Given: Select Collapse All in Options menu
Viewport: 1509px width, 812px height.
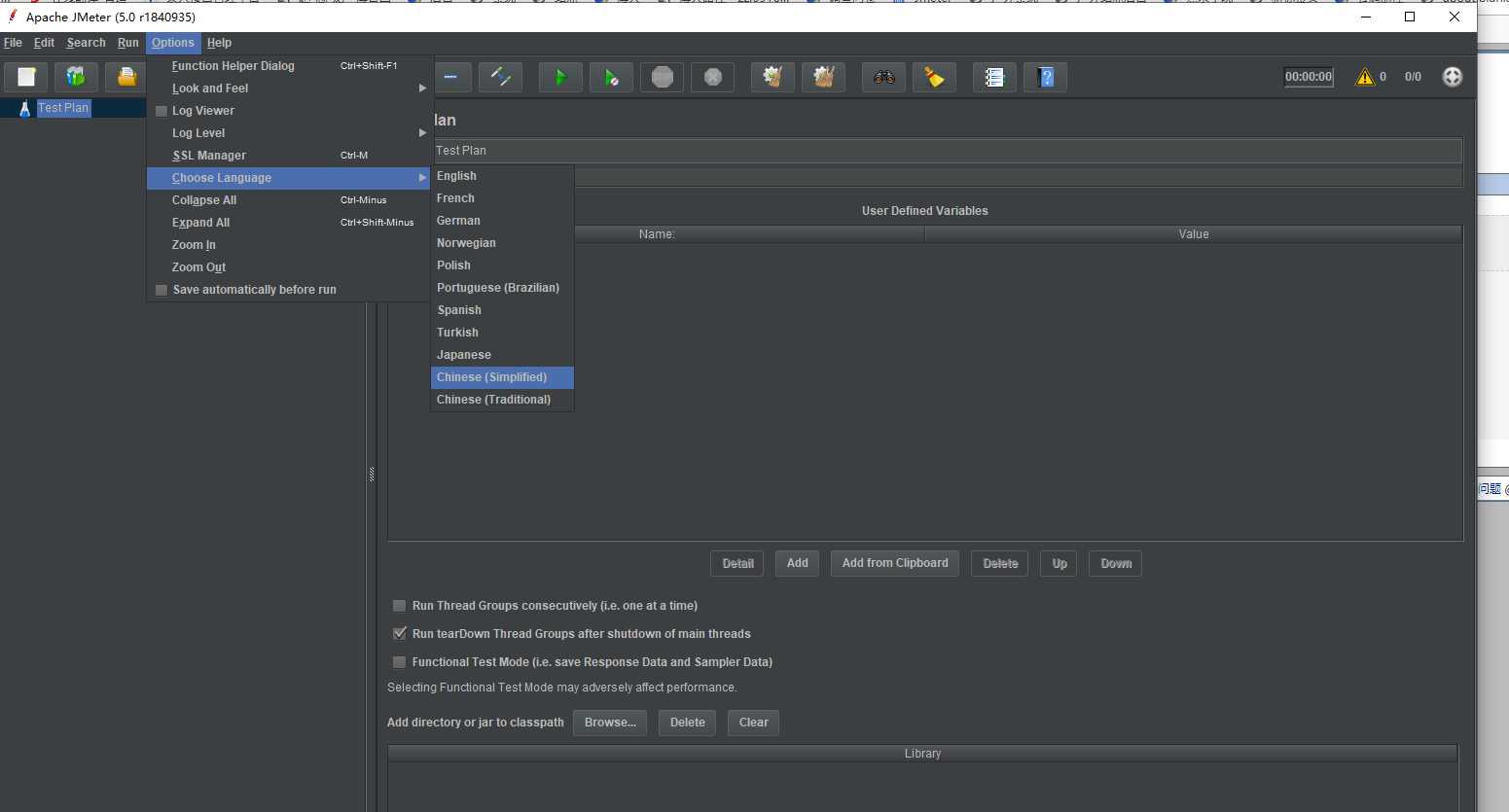Looking at the screenshot, I should click(x=288, y=200).
